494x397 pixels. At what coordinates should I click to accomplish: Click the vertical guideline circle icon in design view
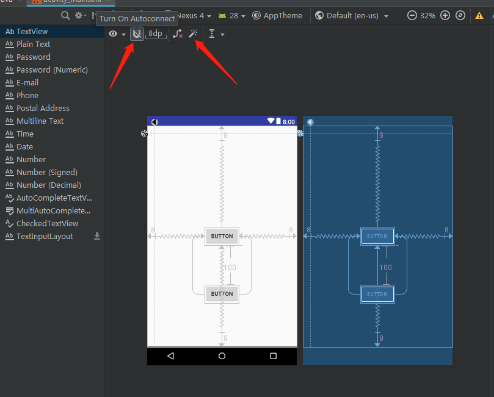tap(154, 122)
